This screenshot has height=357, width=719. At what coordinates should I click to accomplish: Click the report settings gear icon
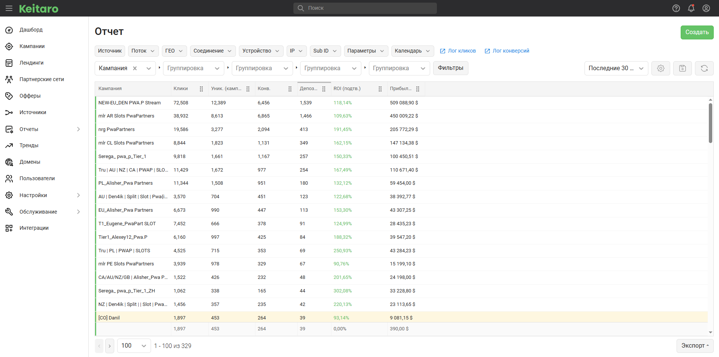tap(660, 68)
